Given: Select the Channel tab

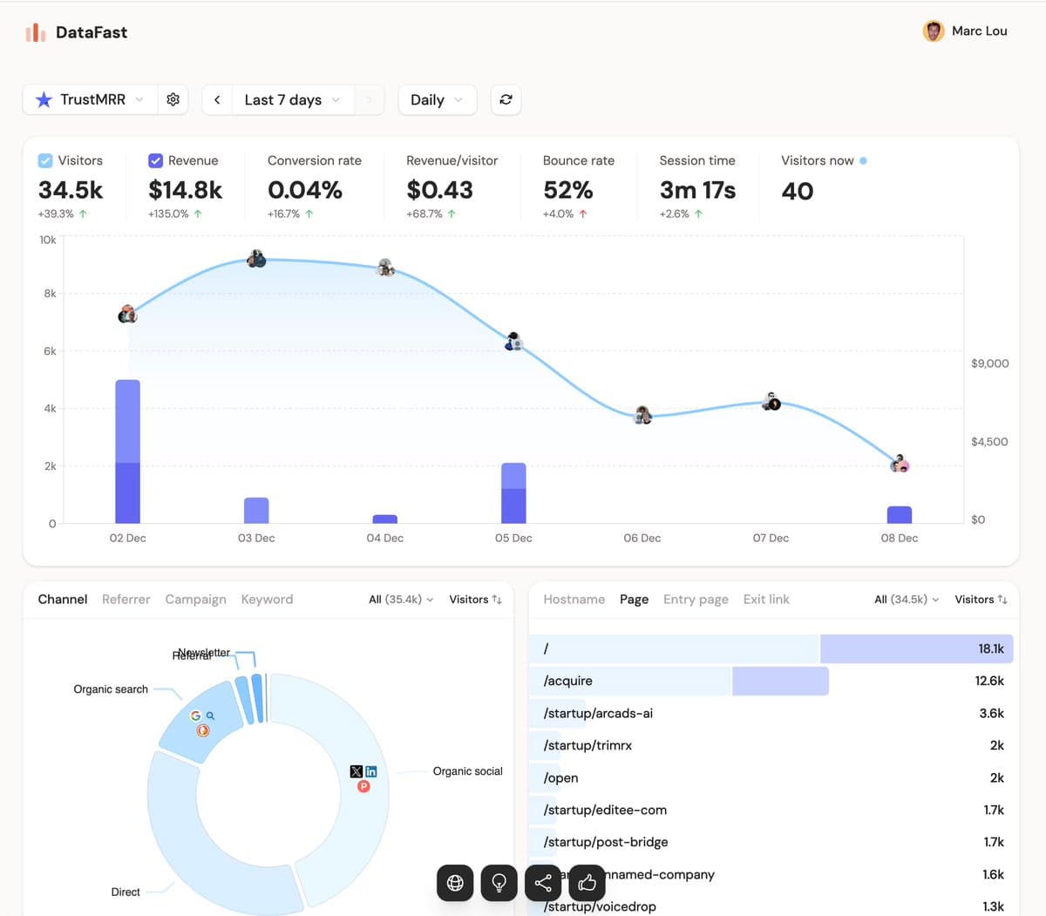Looking at the screenshot, I should click(63, 600).
